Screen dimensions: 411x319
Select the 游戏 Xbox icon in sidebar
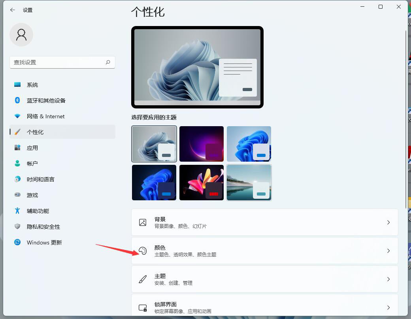pos(17,195)
